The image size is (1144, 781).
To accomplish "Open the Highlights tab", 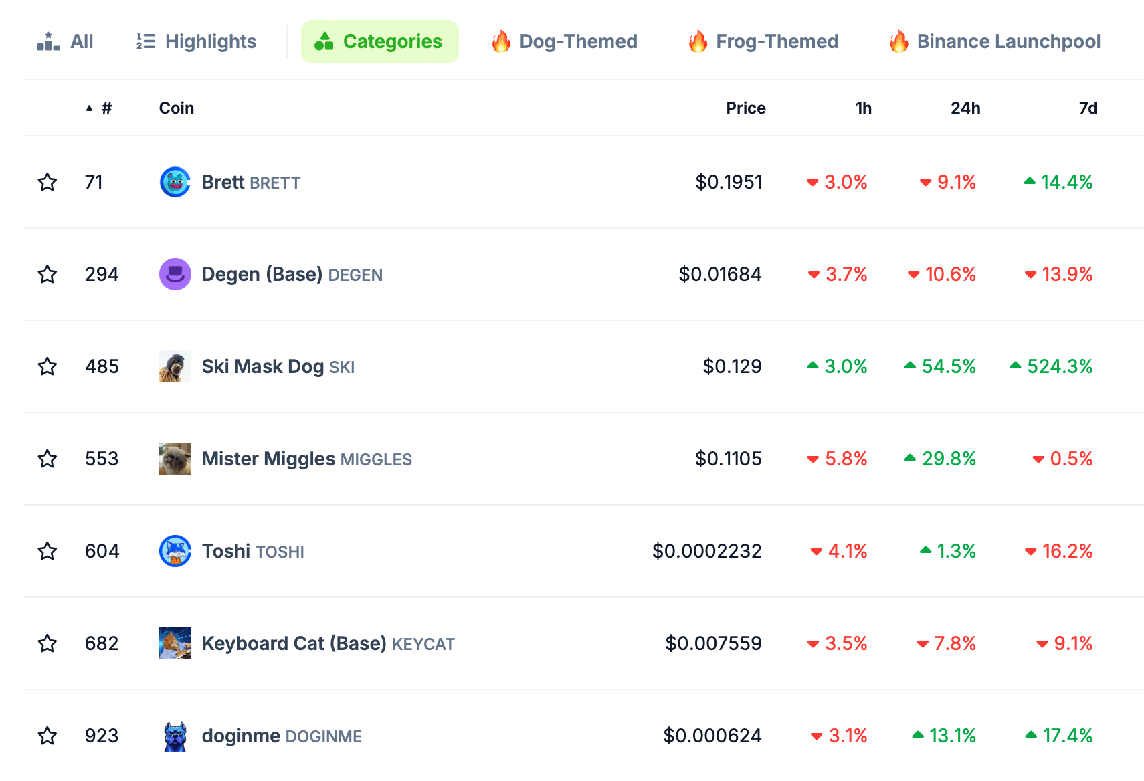I will [197, 41].
